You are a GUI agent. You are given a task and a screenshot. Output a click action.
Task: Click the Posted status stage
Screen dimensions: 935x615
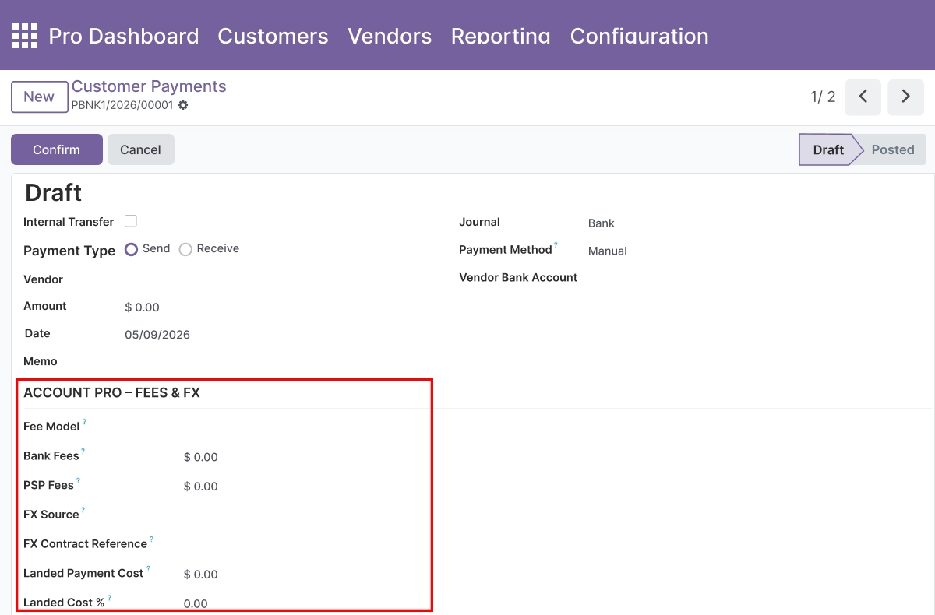click(x=893, y=149)
